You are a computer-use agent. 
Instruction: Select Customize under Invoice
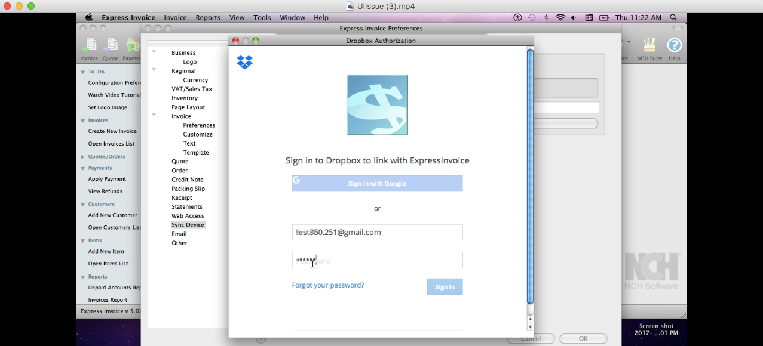coord(198,134)
